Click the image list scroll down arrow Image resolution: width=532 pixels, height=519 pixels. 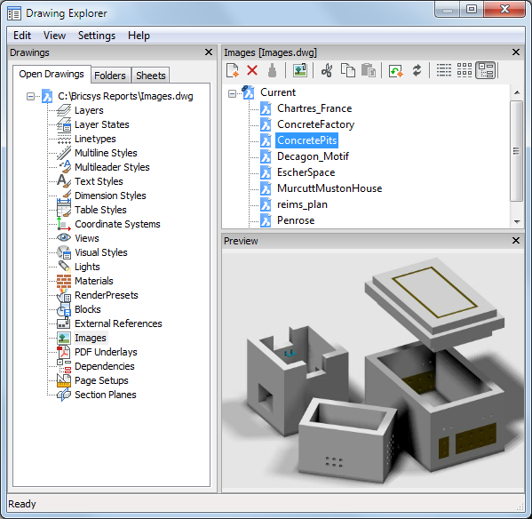517,222
